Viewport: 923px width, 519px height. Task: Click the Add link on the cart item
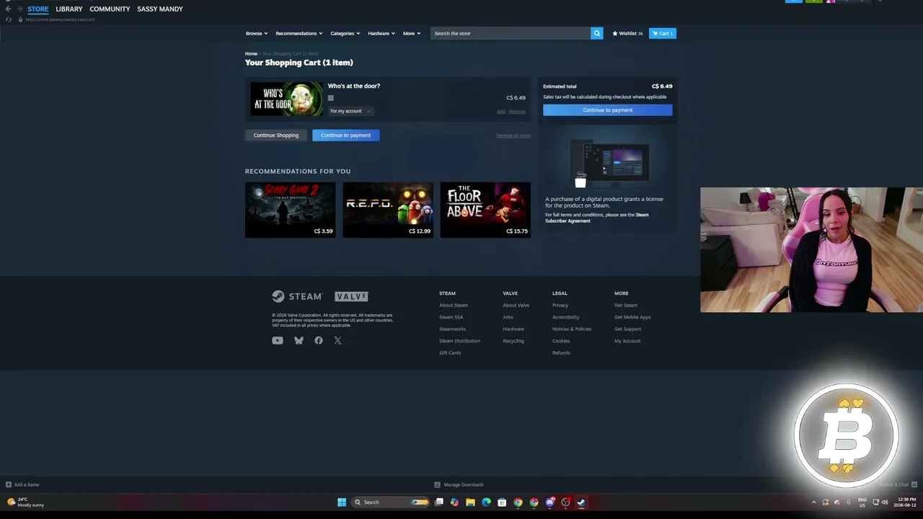click(x=500, y=112)
